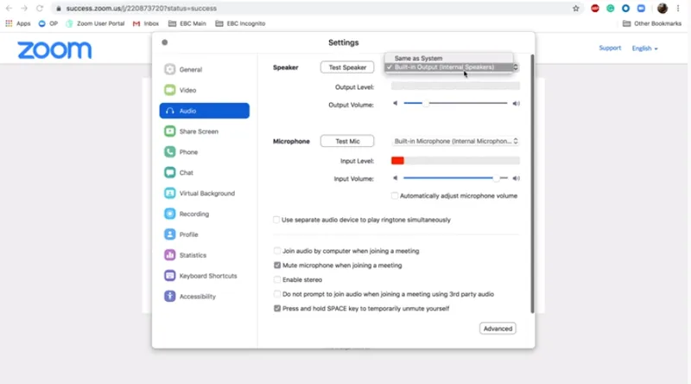Select the Recording icon
This screenshot has width=691, height=384.
coord(169,214)
